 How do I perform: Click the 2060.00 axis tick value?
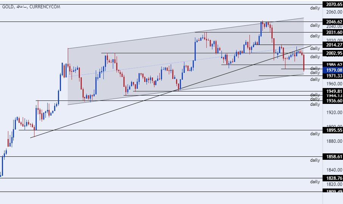pos(332,12)
